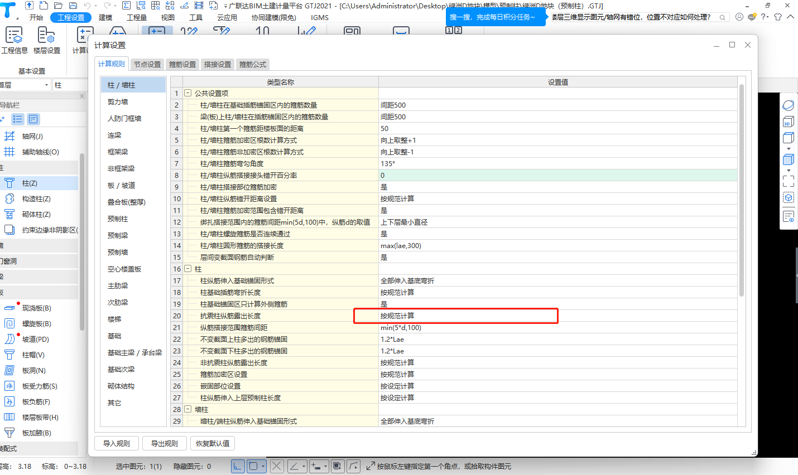The height and width of the screenshot is (475, 798).
Task: Select 构造柱(Z) in the navigation bar
Action: coord(39,198)
